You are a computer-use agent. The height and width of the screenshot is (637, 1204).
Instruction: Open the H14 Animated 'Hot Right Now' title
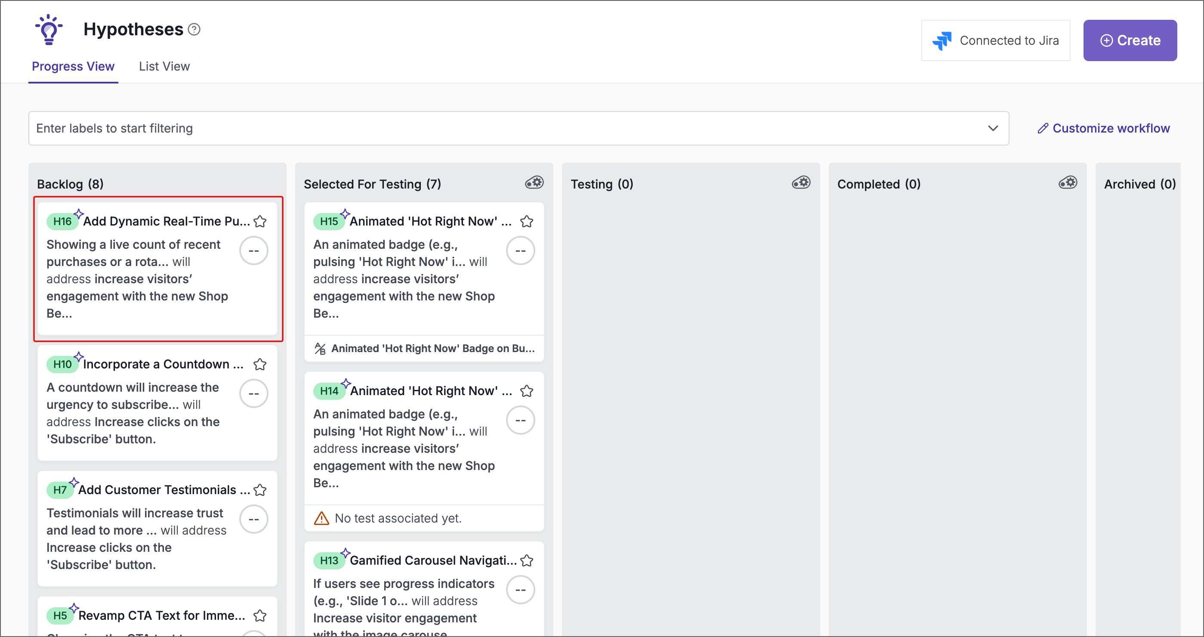pyautogui.click(x=431, y=391)
